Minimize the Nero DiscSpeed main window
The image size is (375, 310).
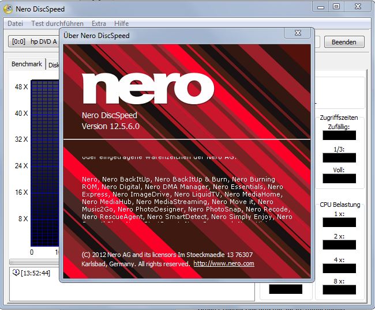pos(321,6)
